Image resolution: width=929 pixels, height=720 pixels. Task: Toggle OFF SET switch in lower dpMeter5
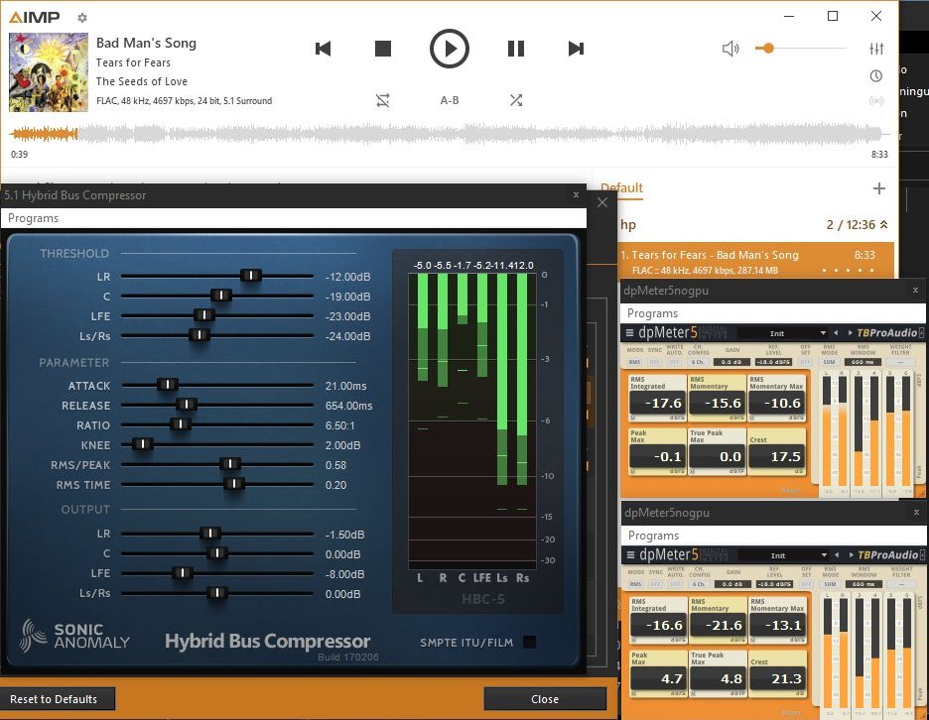tap(807, 584)
